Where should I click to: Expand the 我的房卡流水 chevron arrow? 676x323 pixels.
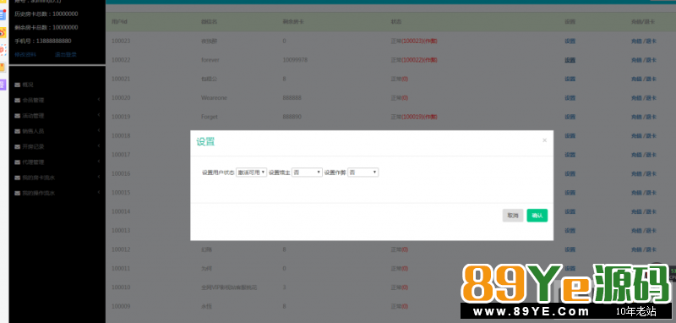coord(99,178)
